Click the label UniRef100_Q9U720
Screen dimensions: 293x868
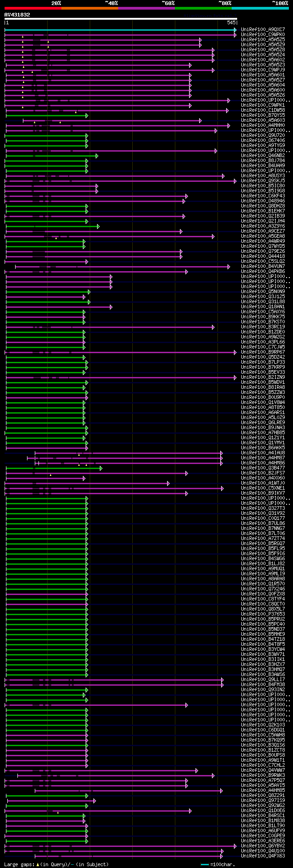pos(263,136)
